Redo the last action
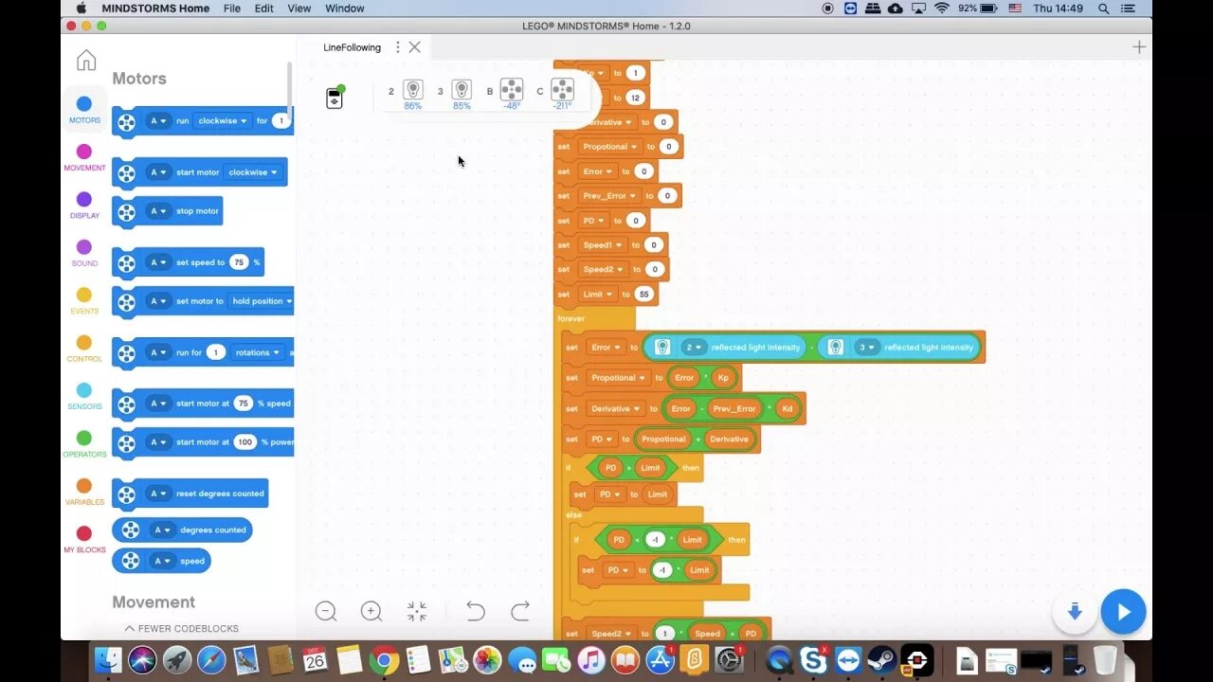 [x=520, y=612]
